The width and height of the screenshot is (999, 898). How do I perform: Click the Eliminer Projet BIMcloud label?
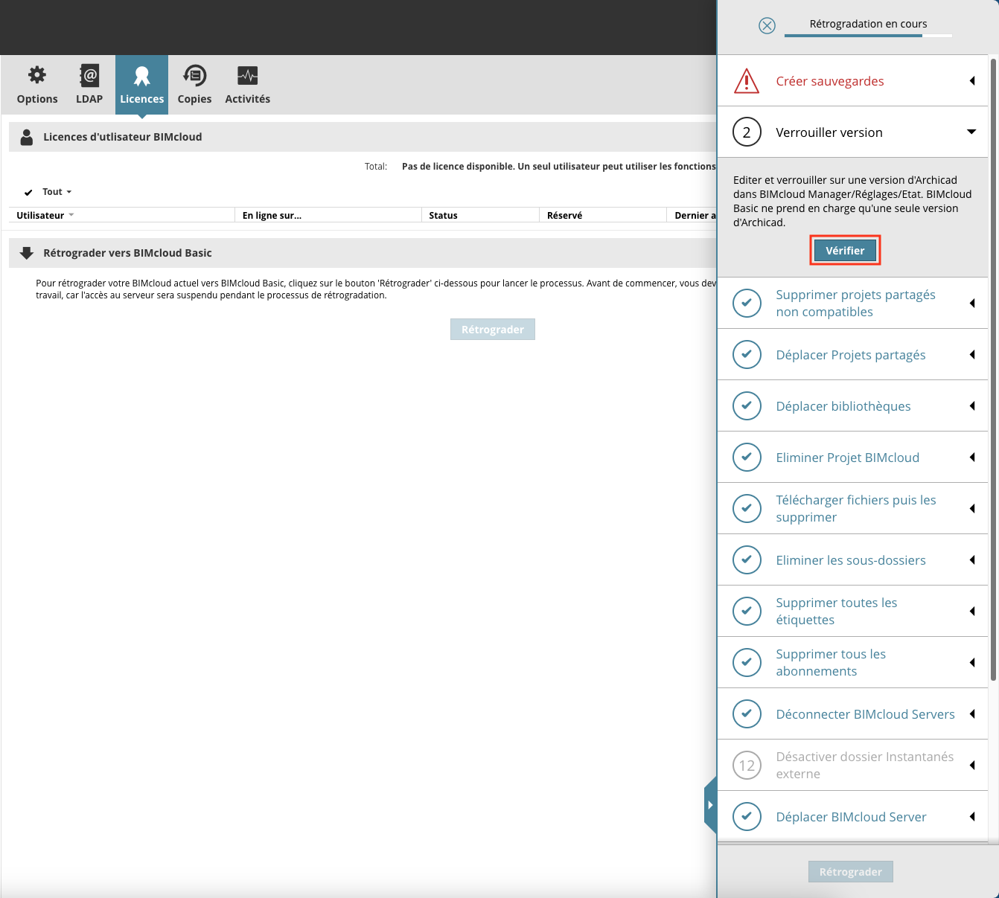pyautogui.click(x=848, y=458)
